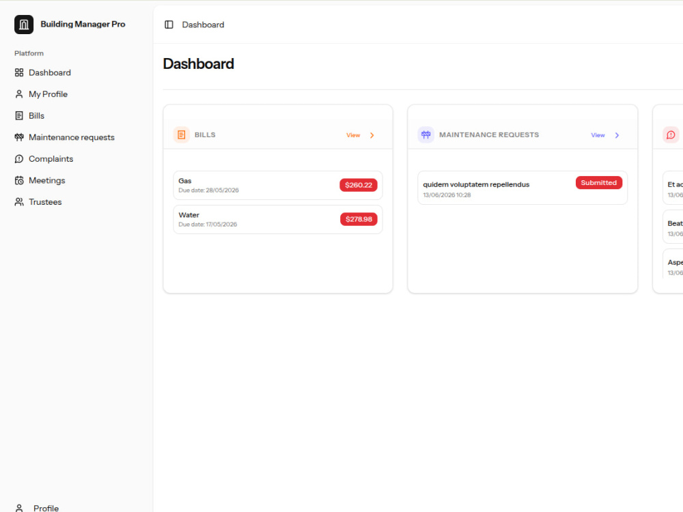This screenshot has width=683, height=512.
Task: Open the Gas bill row
Action: pos(278,186)
